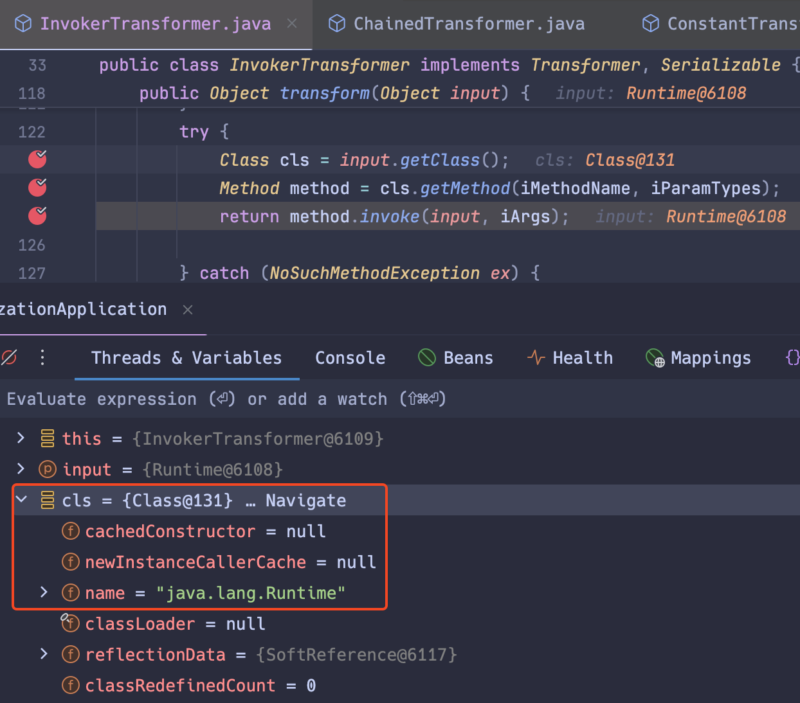
Task: Click the green Beans icon
Action: point(426,357)
